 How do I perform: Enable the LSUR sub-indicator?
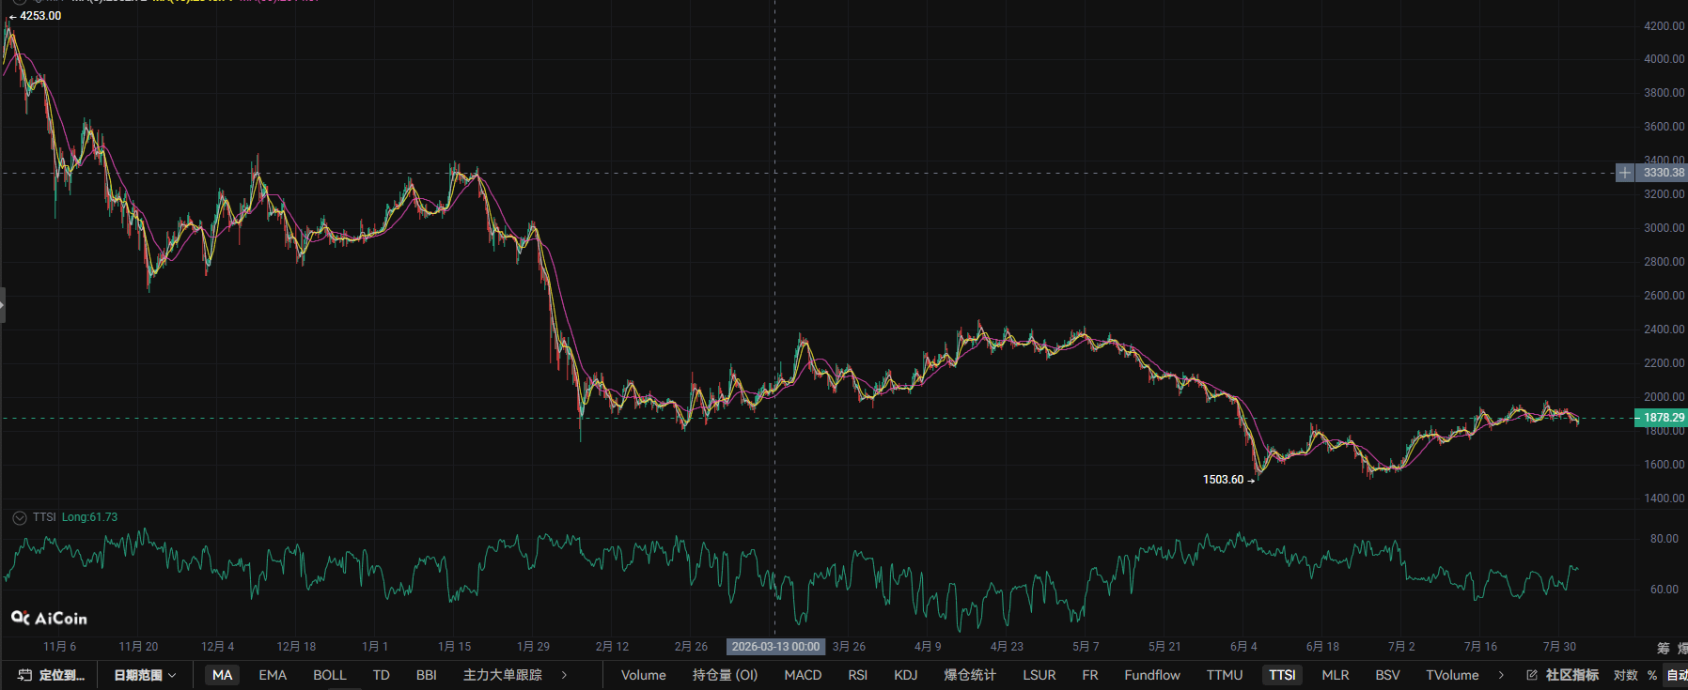[1039, 675]
